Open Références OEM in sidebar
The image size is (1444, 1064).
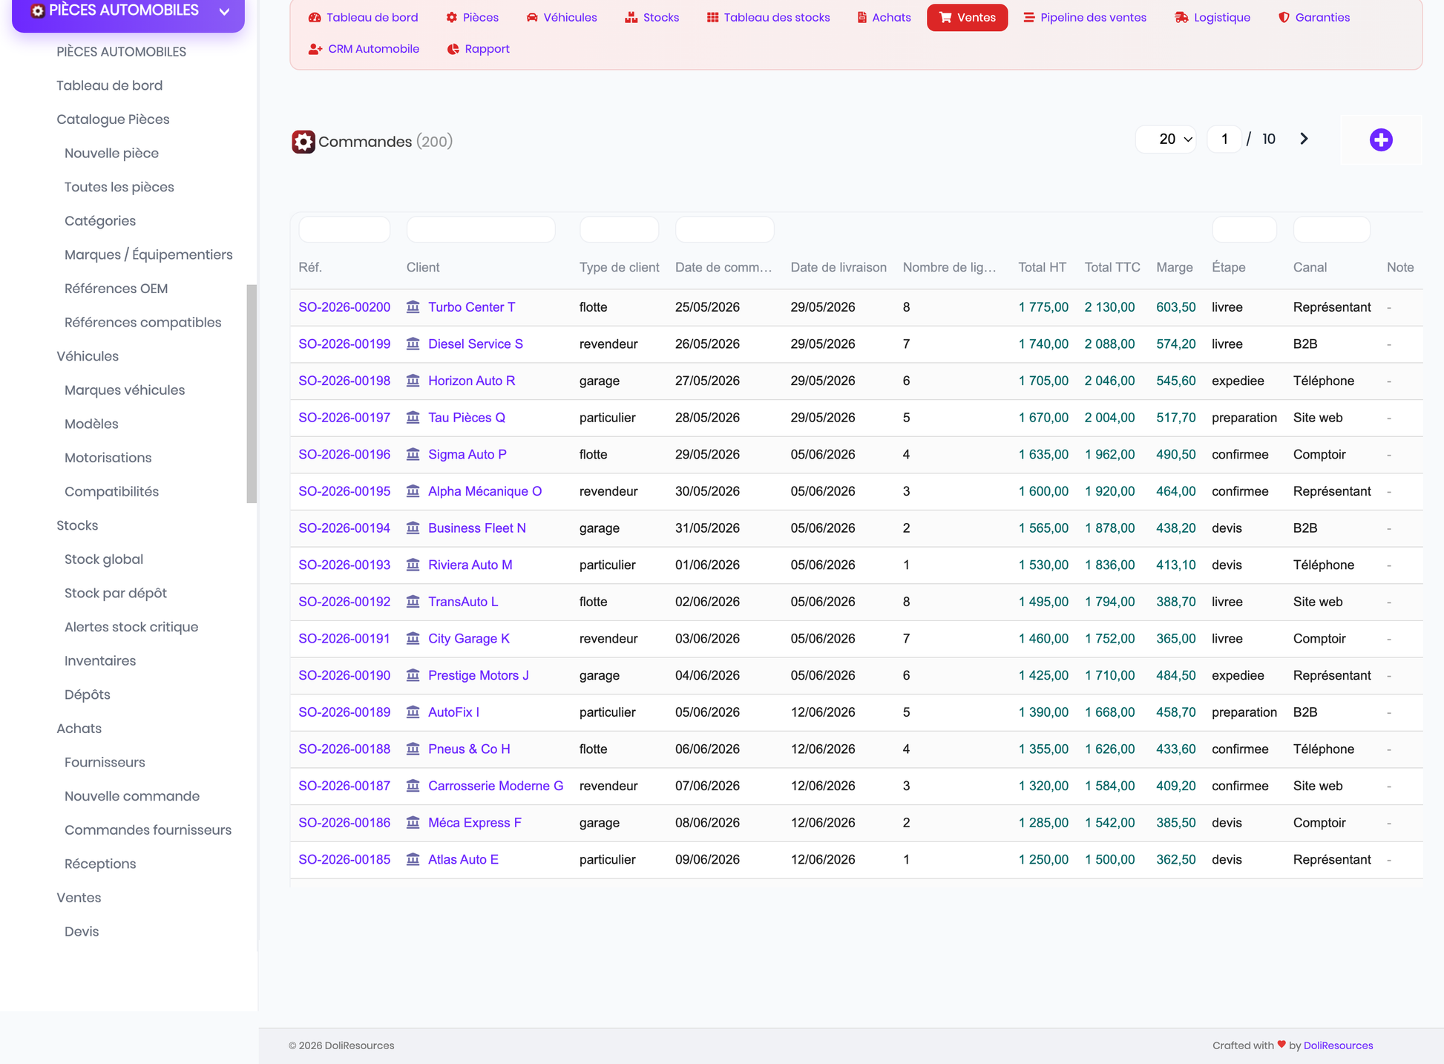click(116, 289)
